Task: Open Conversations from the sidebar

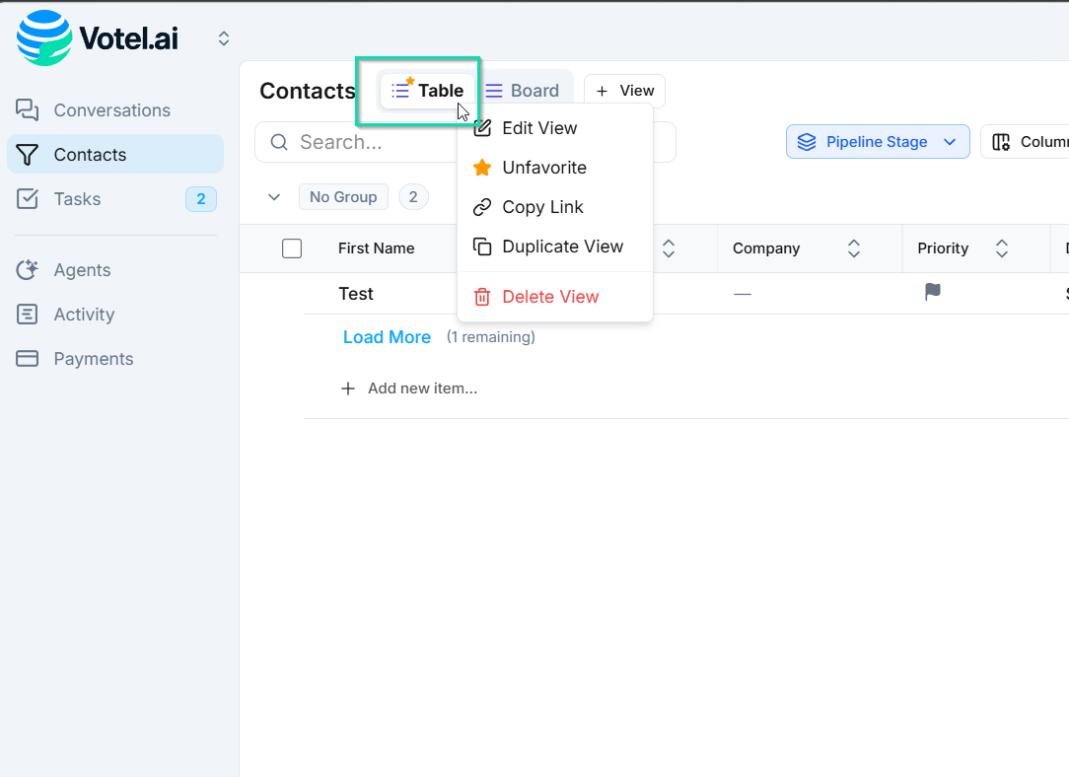Action: (111, 110)
